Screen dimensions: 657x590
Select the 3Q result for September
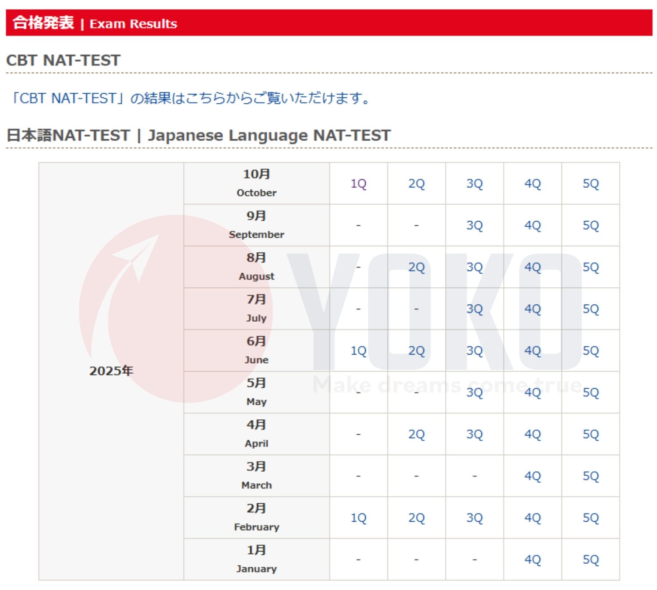point(475,225)
